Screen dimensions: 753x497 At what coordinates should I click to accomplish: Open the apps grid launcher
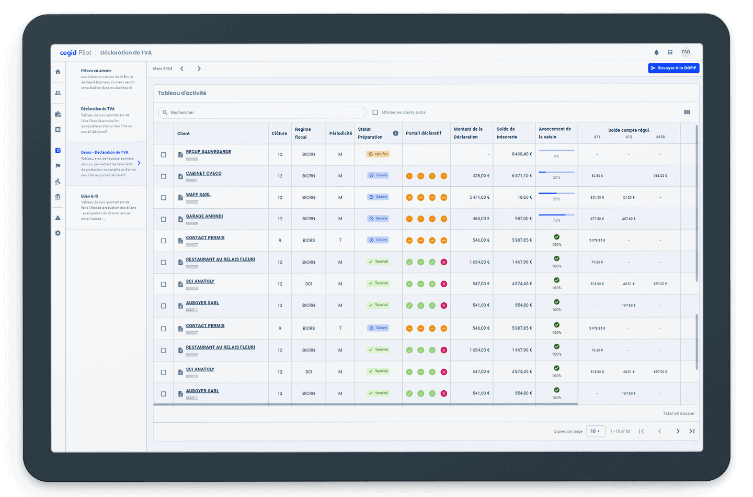point(670,52)
